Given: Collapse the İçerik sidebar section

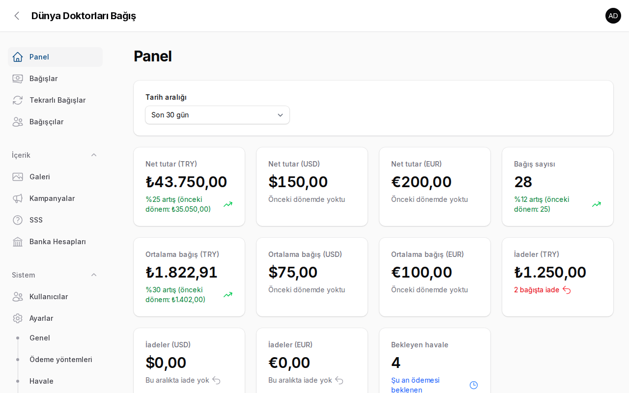Looking at the screenshot, I should pos(94,155).
